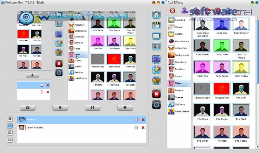
Task: Open the template box icon in main sidebar
Action: (x=156, y=80)
